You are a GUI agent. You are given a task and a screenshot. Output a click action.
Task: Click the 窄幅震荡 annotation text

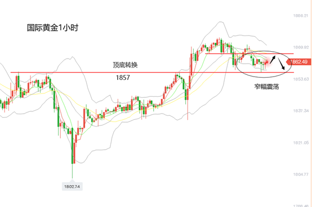click(x=266, y=87)
